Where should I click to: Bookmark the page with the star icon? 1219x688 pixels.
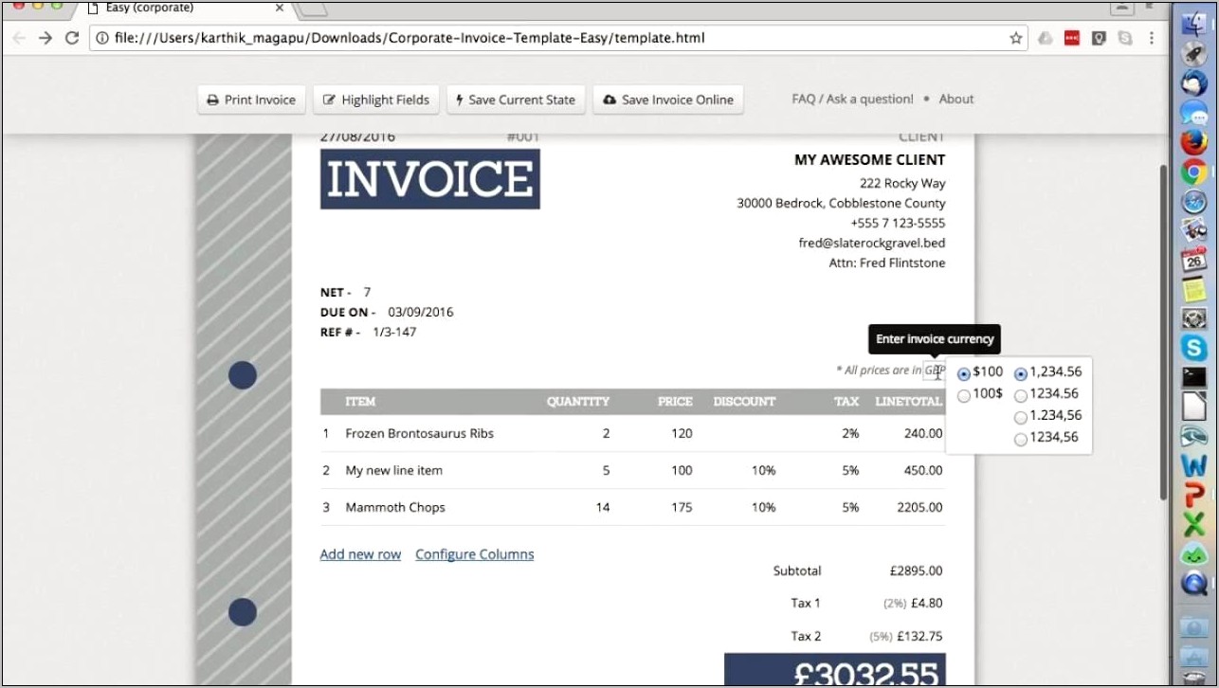[1016, 38]
